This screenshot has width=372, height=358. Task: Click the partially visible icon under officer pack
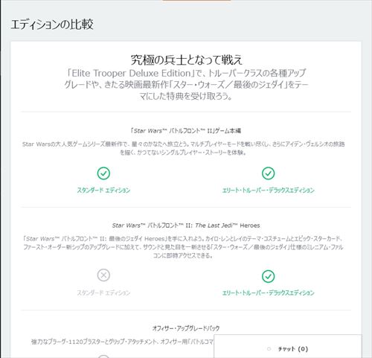103,357
